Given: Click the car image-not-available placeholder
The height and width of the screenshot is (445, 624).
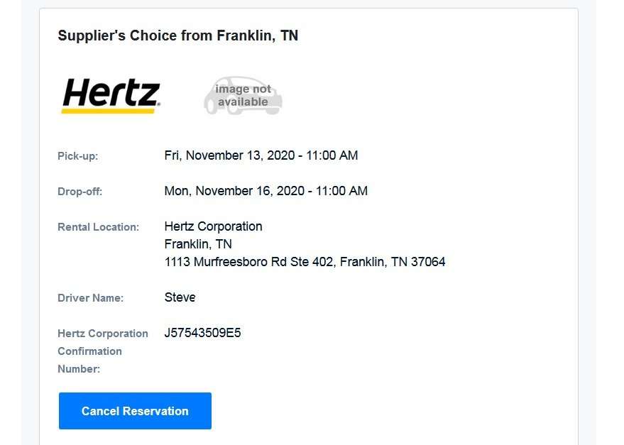Looking at the screenshot, I should [x=243, y=97].
